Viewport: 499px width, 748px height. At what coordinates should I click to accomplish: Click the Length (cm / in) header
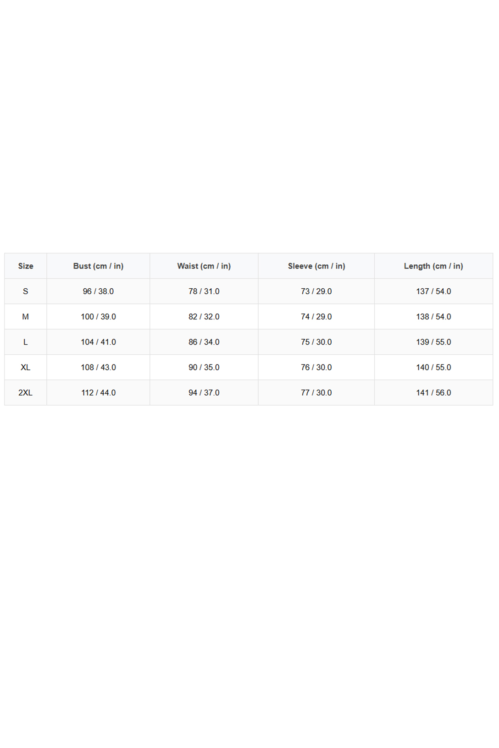[433, 266]
